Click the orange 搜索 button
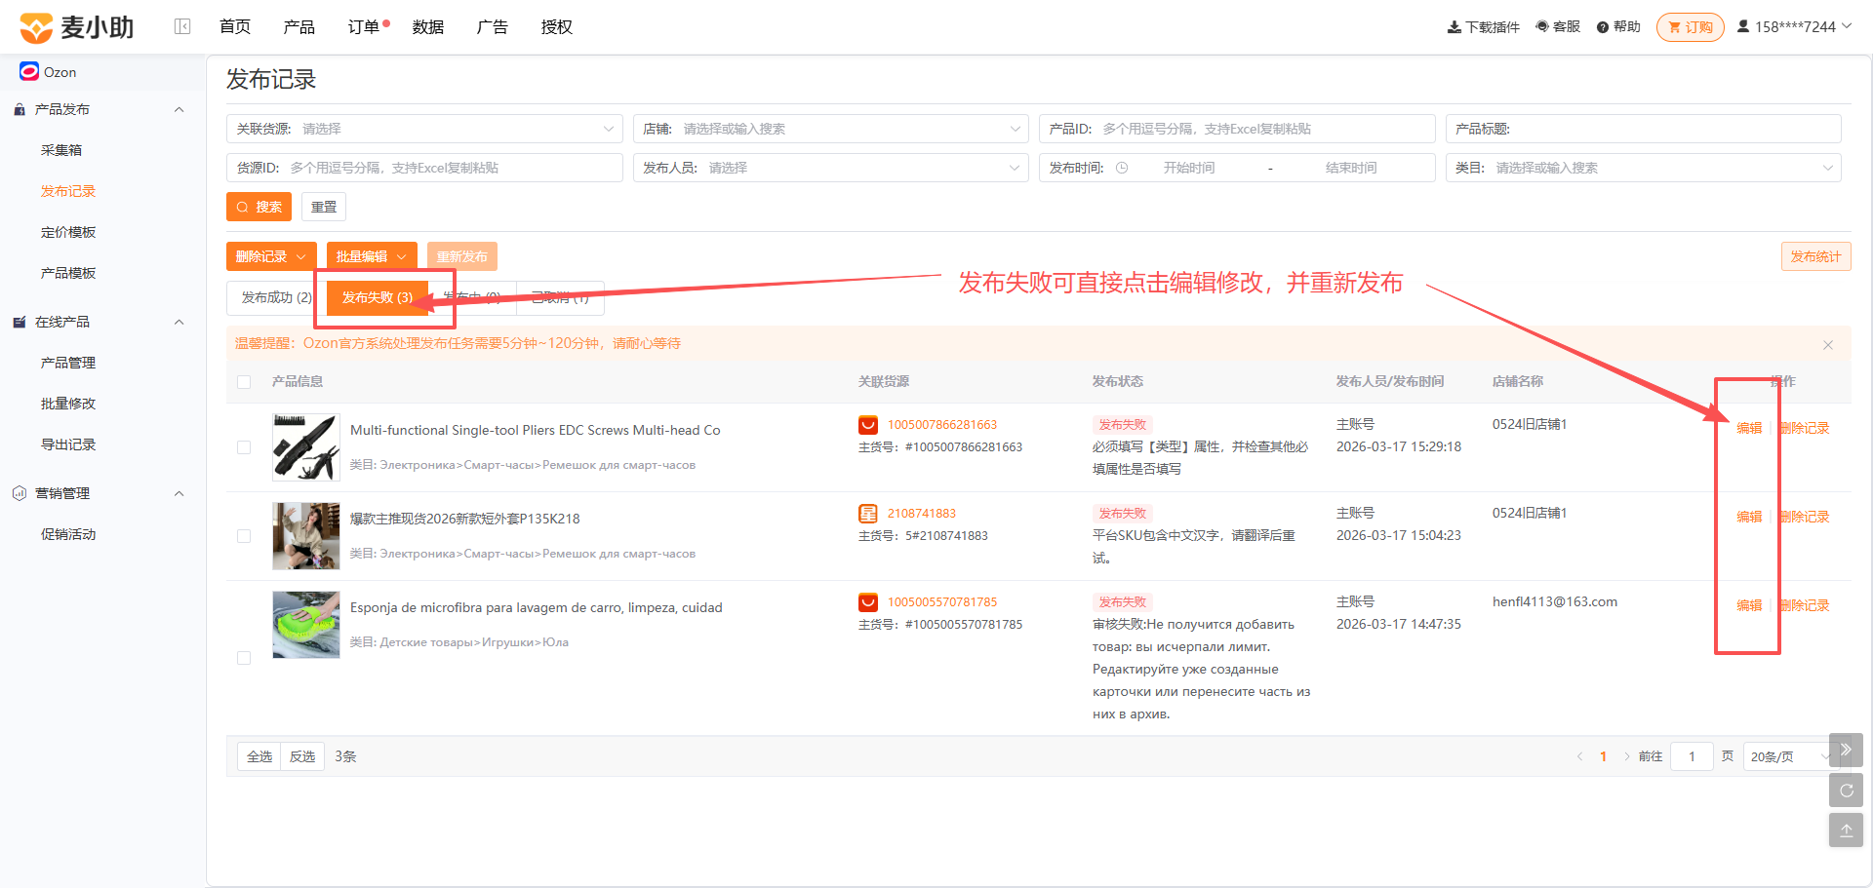 pos(259,207)
